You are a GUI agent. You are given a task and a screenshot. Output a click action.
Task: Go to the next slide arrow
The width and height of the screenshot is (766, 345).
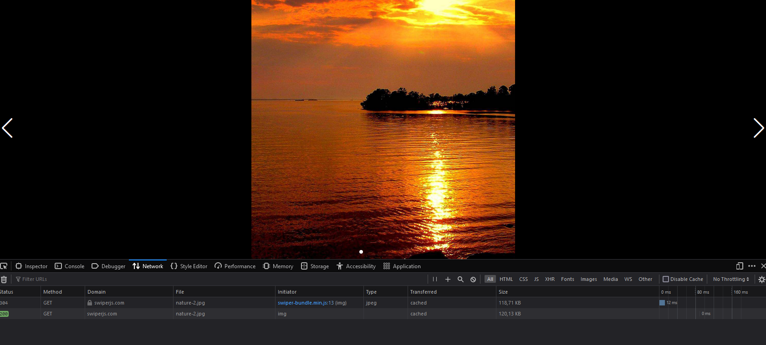click(758, 128)
